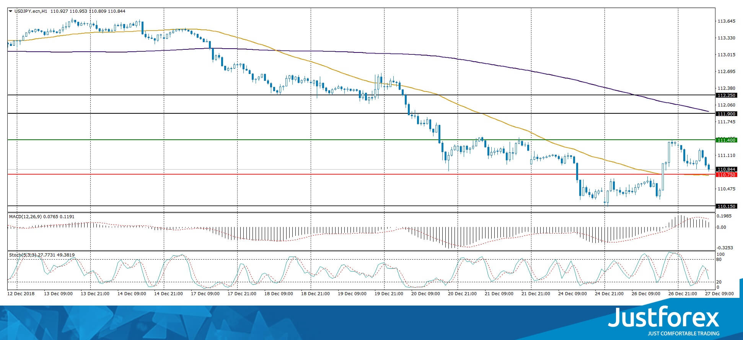Select the 113.015 price axis value
Viewport: 743px width, 340px height.
pos(727,55)
